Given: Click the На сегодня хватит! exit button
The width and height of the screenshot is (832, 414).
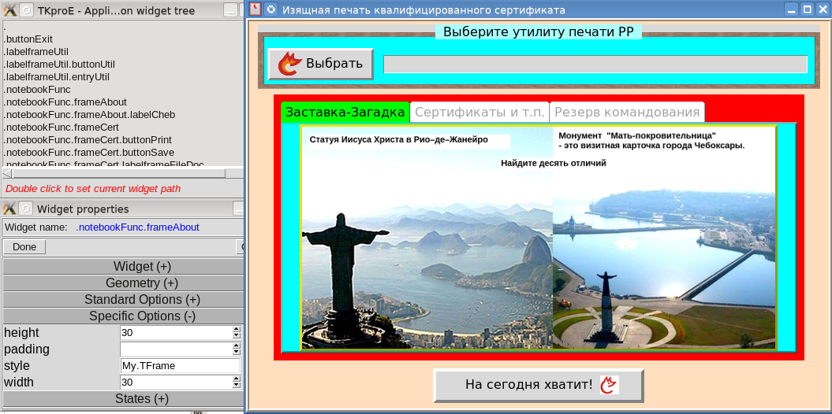Looking at the screenshot, I should pyautogui.click(x=539, y=385).
